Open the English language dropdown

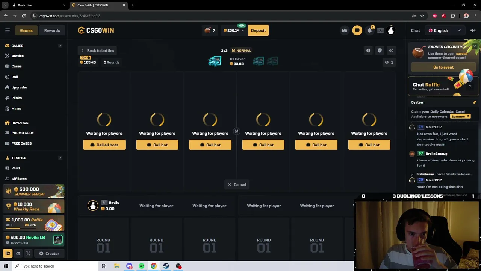[445, 30]
